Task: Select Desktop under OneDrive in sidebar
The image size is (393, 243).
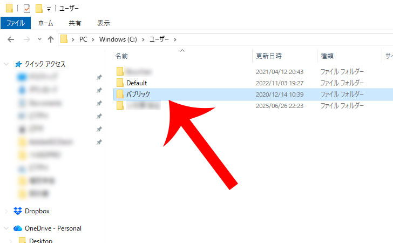Action: 40,240
